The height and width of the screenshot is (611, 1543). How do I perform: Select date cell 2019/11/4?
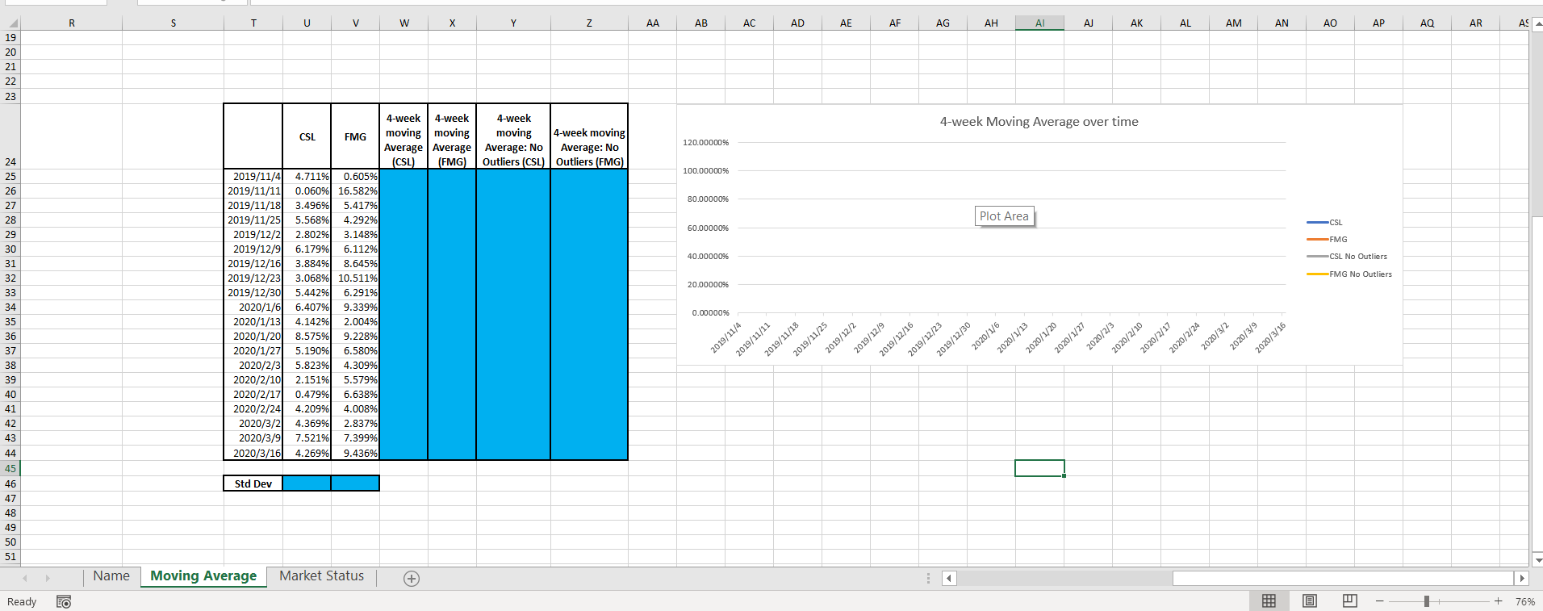pyautogui.click(x=253, y=176)
